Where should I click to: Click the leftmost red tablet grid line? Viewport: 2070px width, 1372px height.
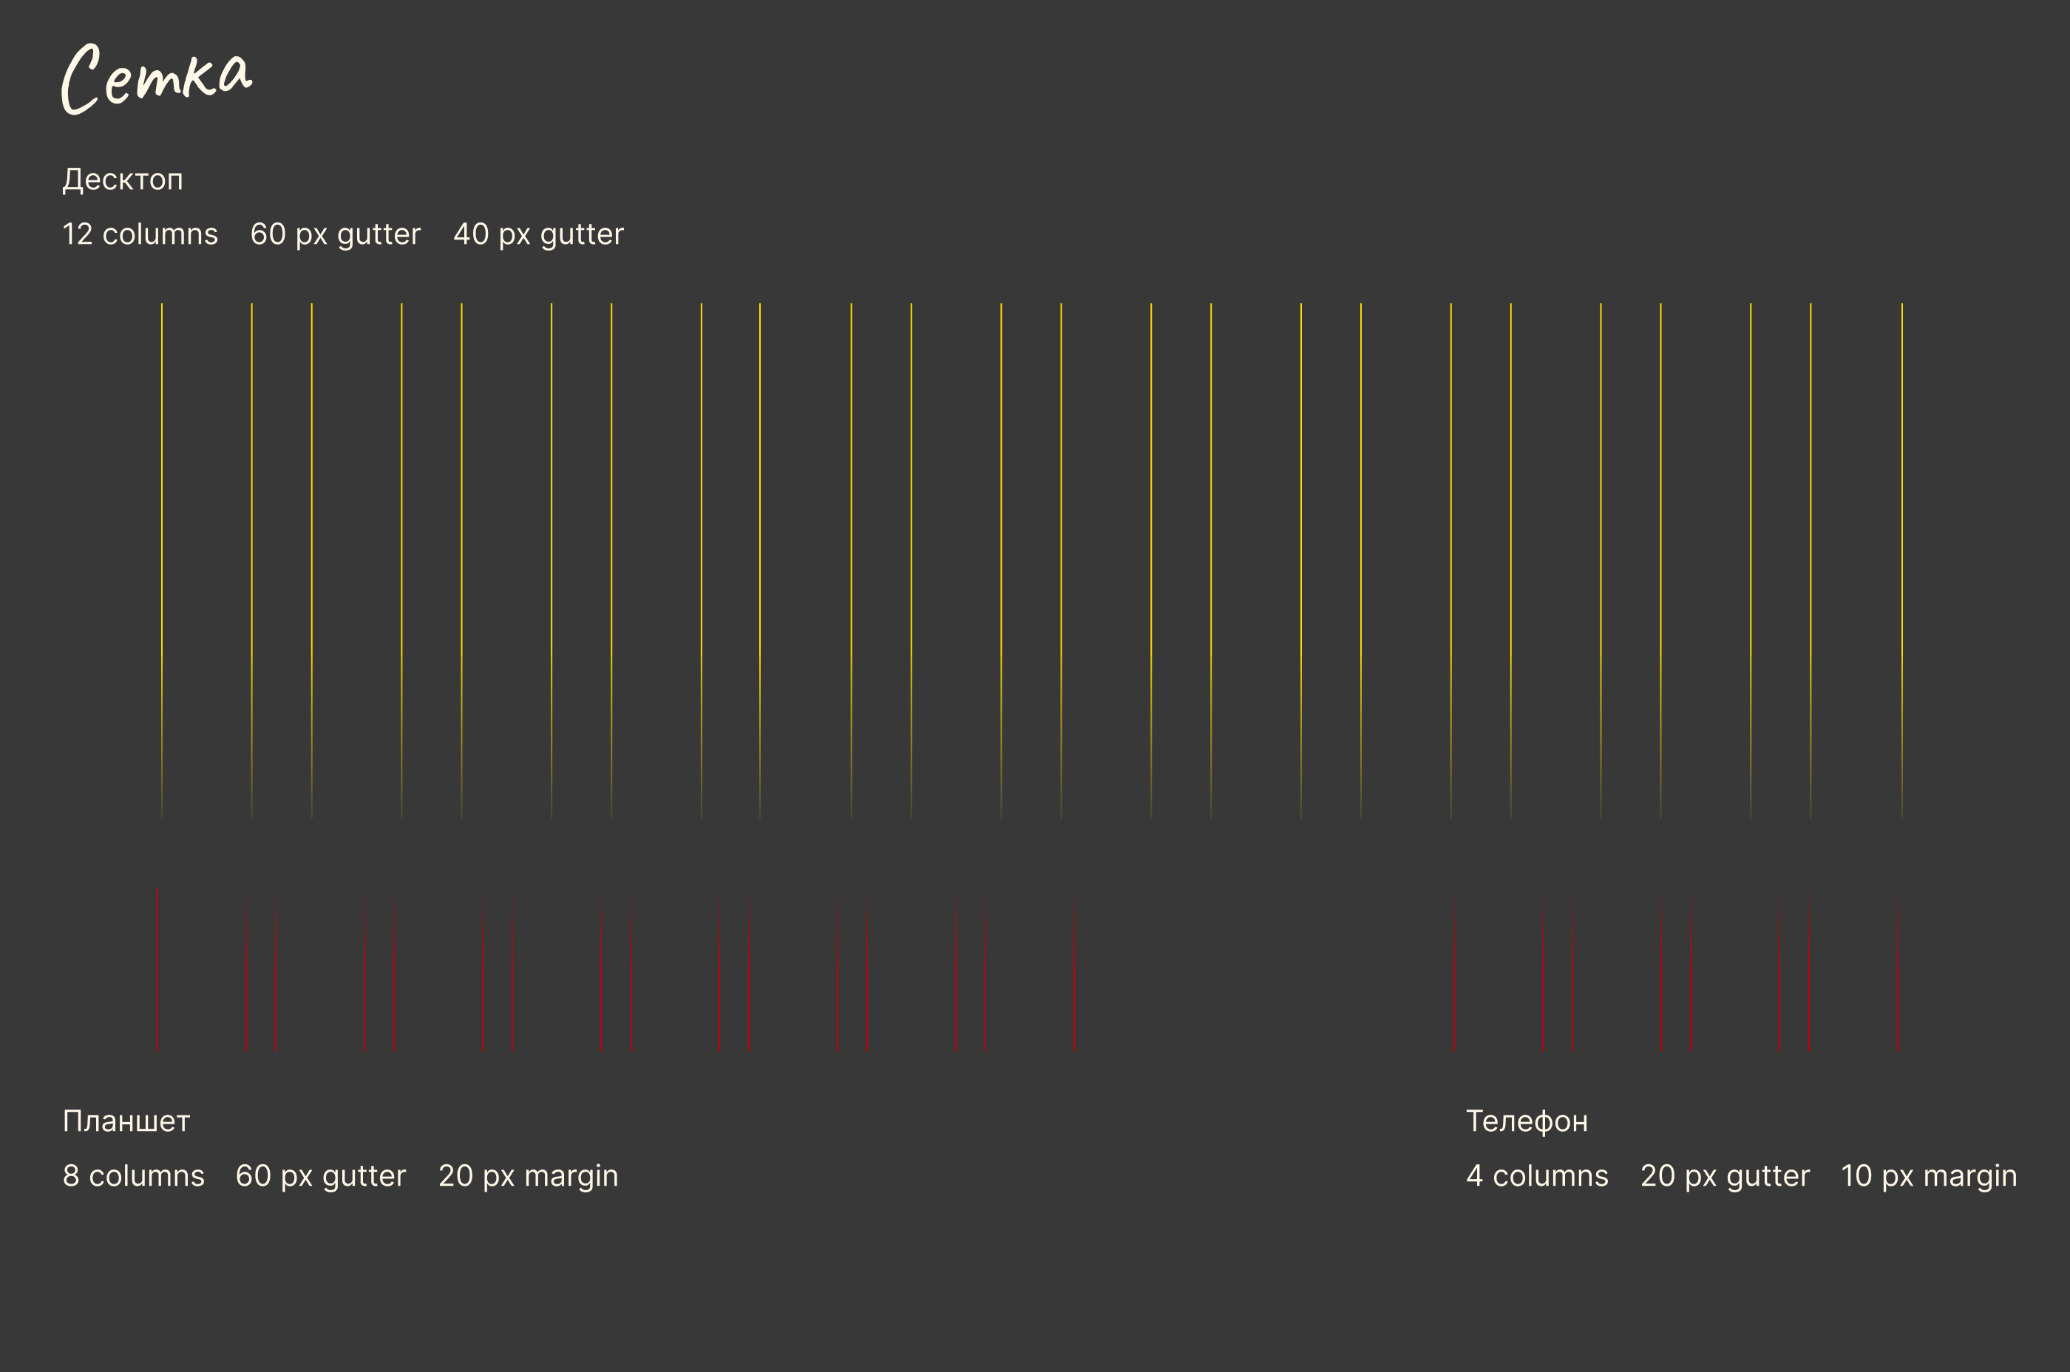[158, 971]
